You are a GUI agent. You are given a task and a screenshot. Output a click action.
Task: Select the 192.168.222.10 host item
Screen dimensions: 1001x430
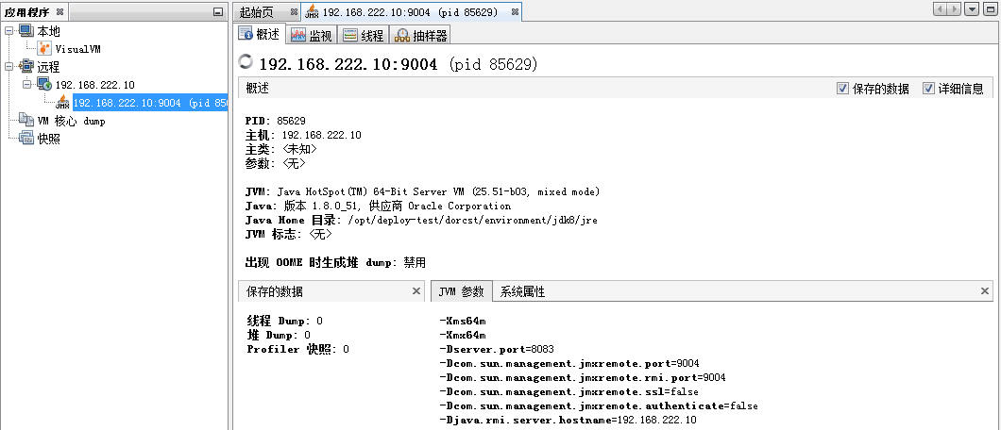click(94, 84)
